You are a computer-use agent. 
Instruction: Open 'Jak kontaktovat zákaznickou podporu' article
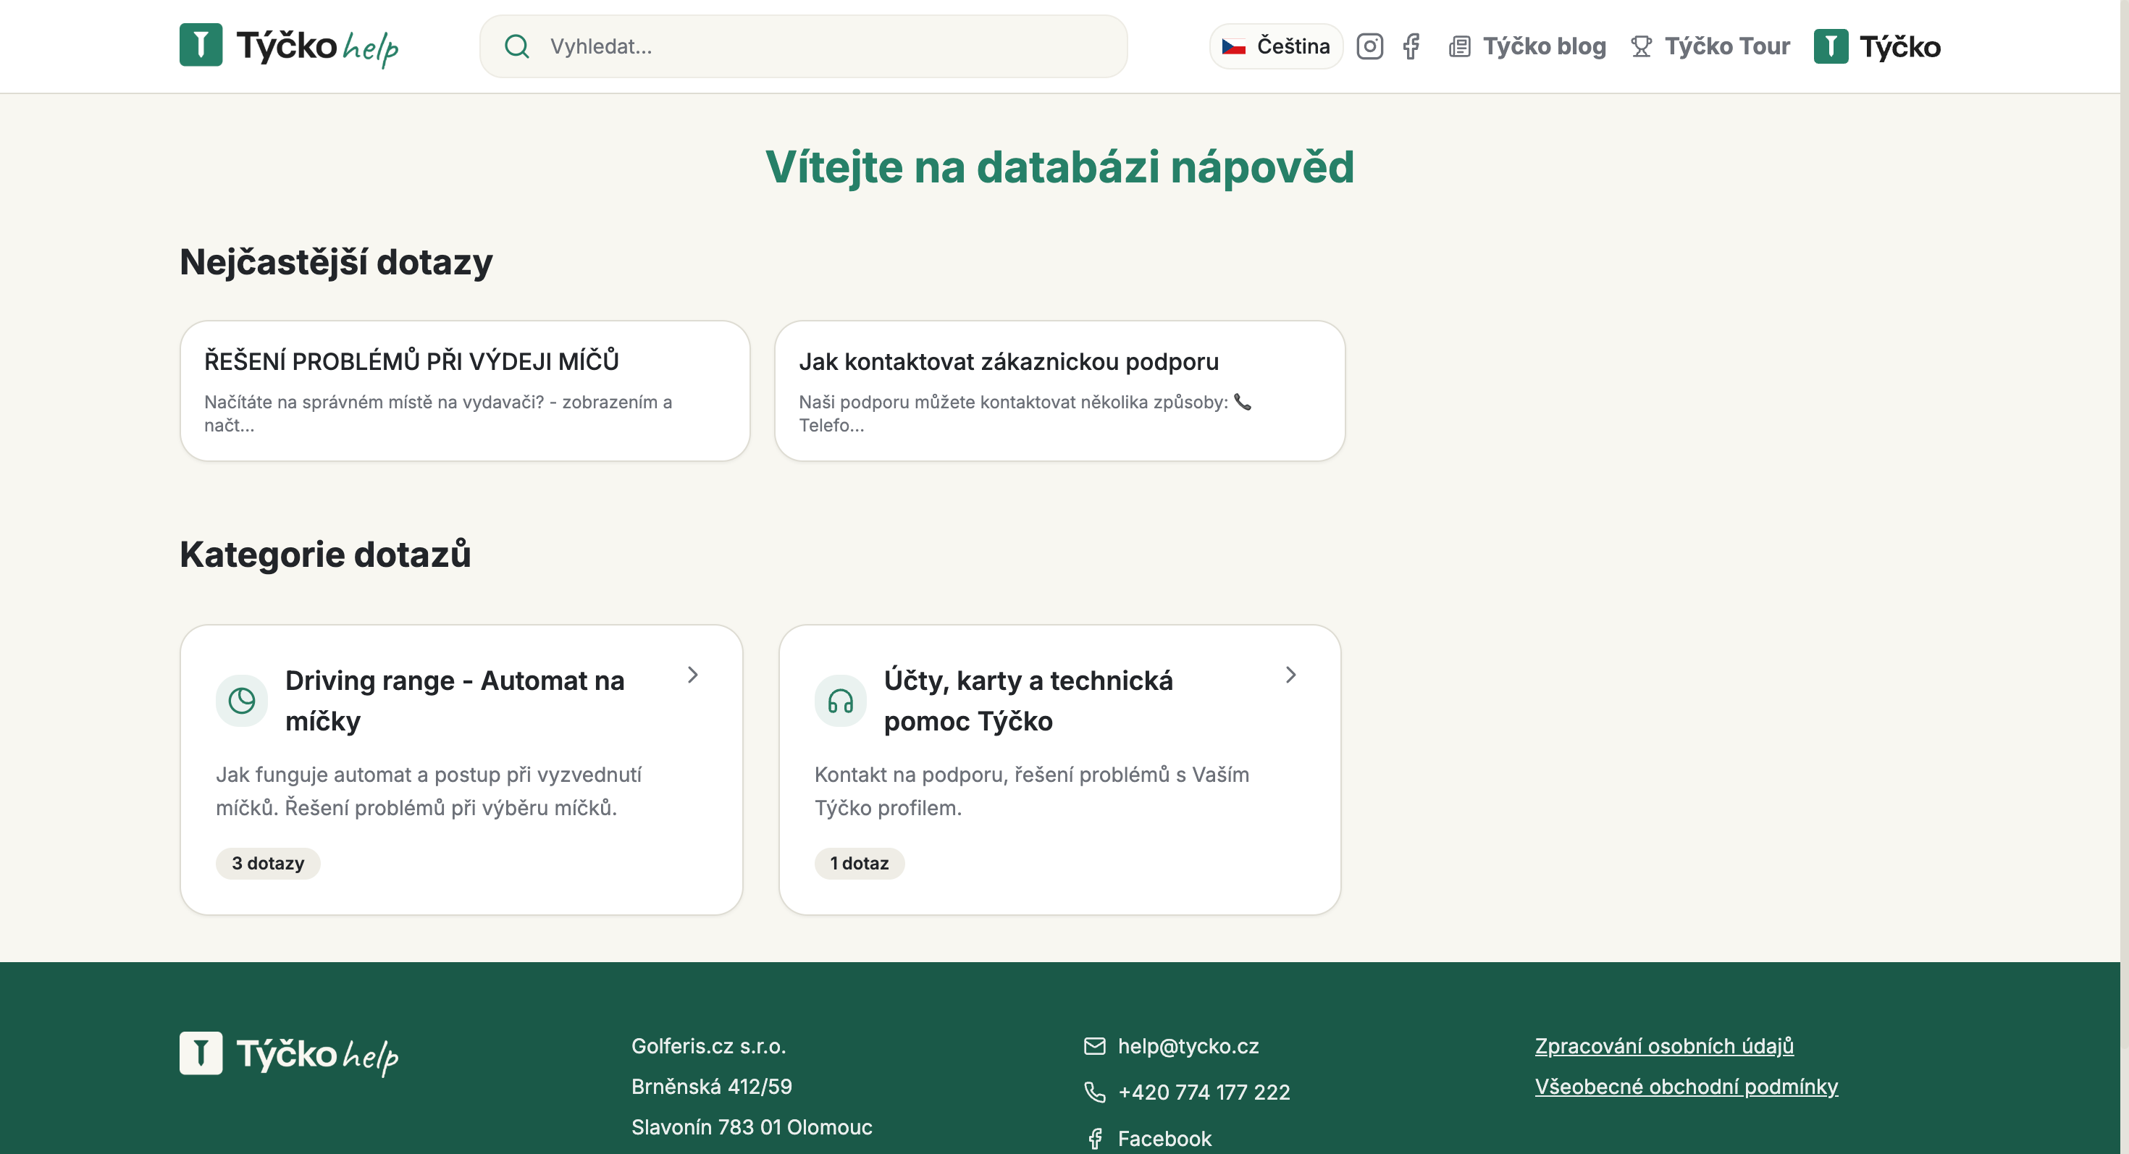click(x=1059, y=391)
